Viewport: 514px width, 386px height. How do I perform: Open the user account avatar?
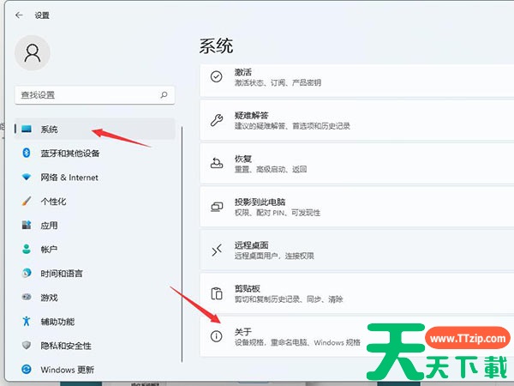[33, 53]
